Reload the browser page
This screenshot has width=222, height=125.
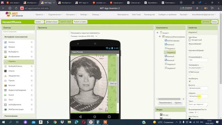click(x=16, y=8)
